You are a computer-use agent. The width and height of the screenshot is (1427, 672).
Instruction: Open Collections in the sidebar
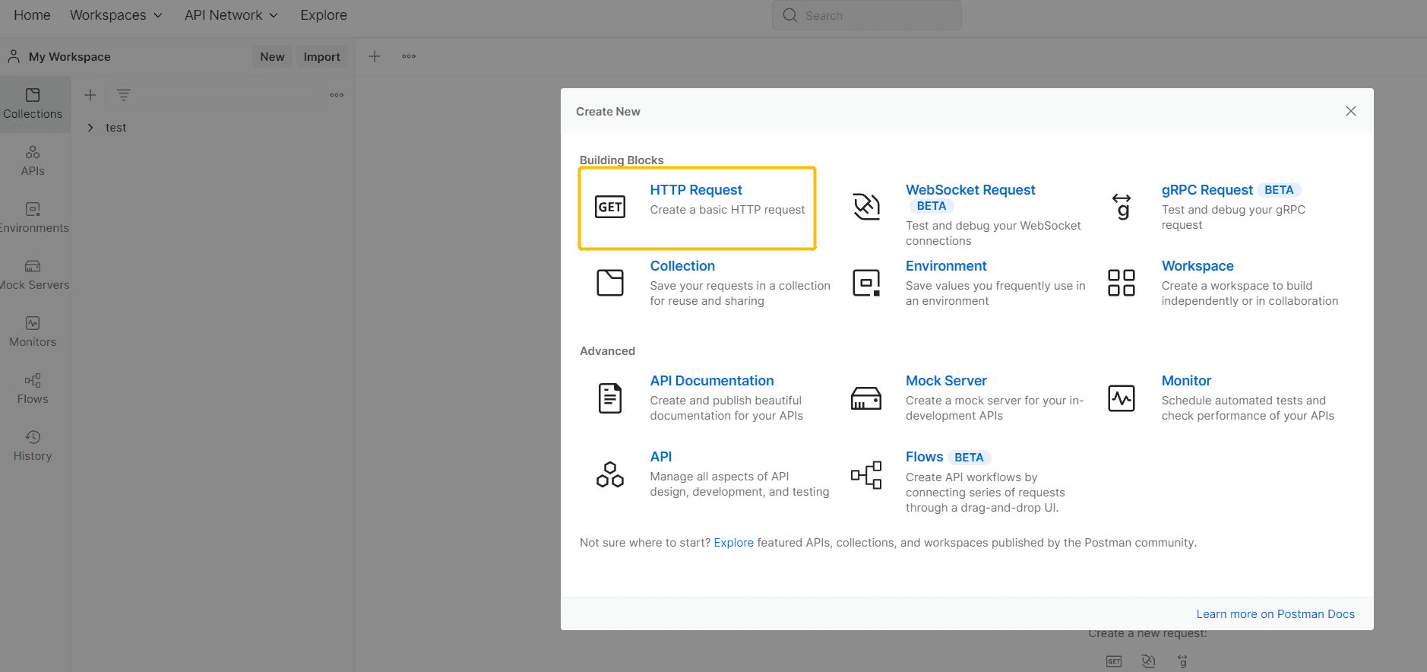click(x=33, y=104)
